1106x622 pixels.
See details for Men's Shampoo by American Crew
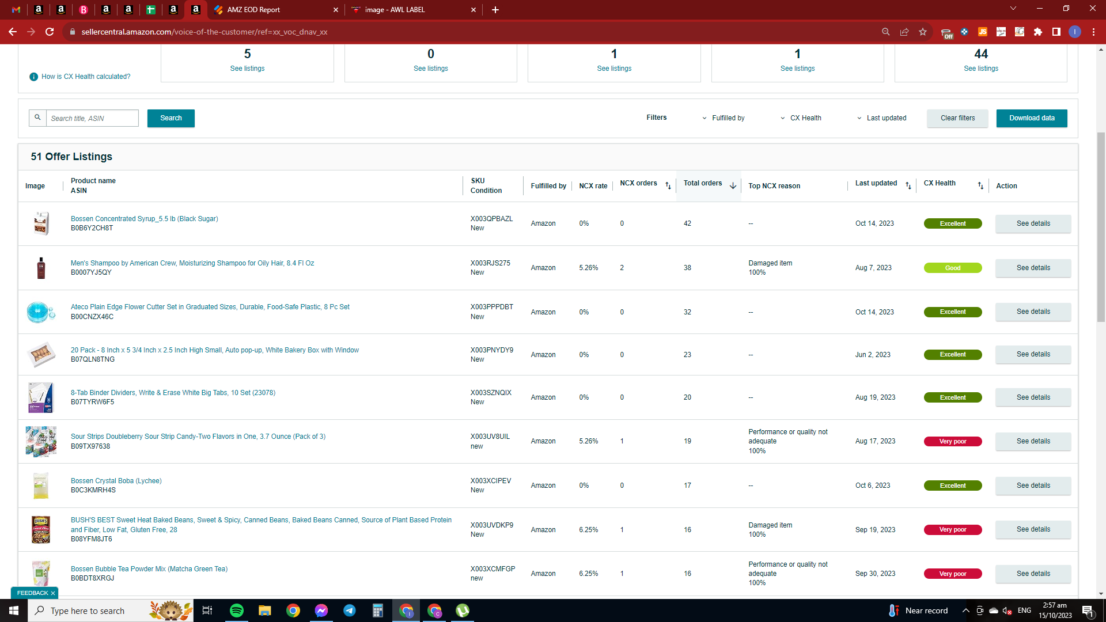tap(1033, 268)
